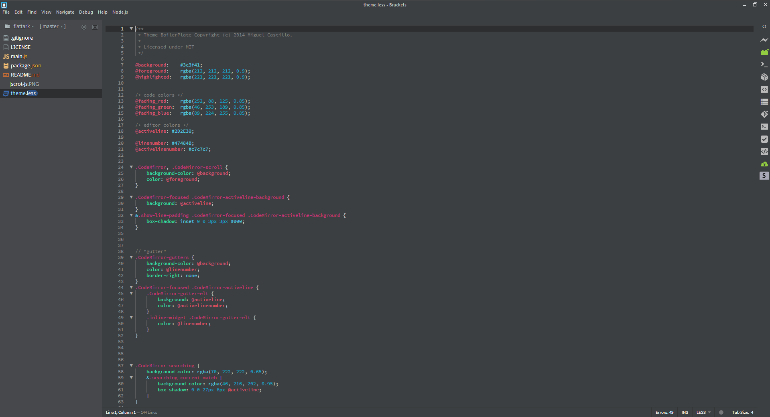Click Errors: 49 in the status bar
The image size is (770, 417).
pyautogui.click(x=664, y=412)
